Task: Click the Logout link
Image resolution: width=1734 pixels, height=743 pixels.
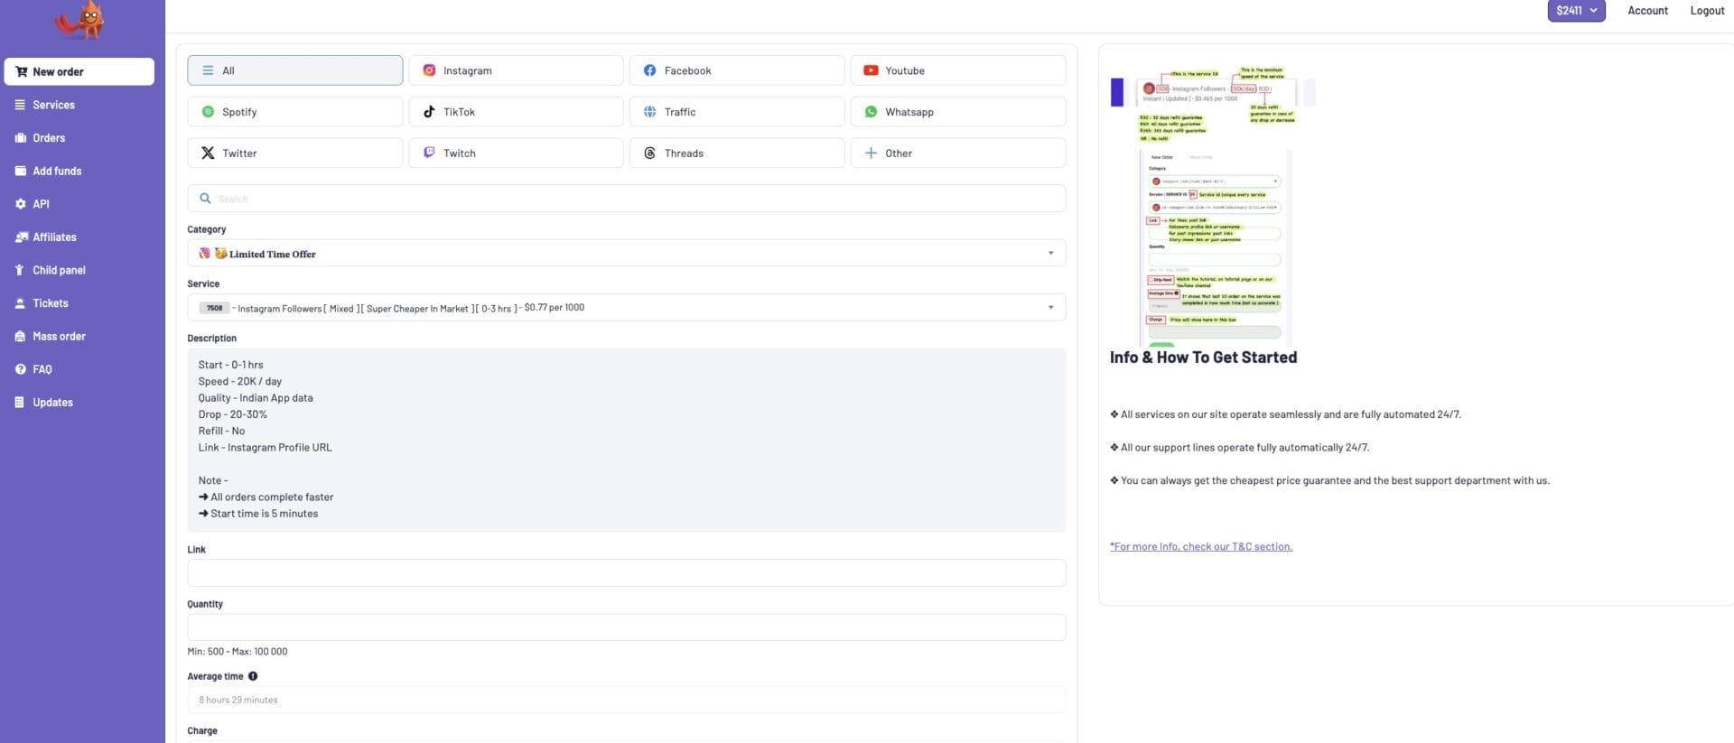Action: tap(1706, 11)
